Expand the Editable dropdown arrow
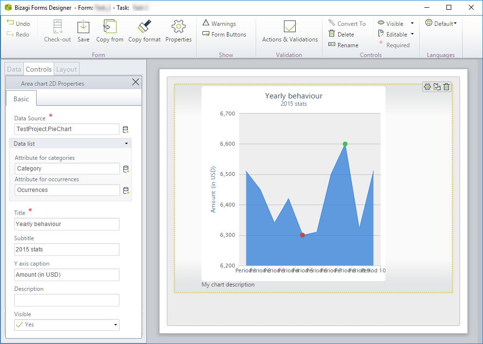The height and width of the screenshot is (344, 483). tap(412, 34)
